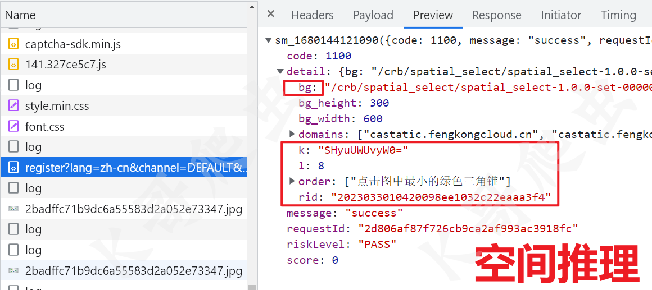Switch to the Headers tab

click(x=313, y=15)
